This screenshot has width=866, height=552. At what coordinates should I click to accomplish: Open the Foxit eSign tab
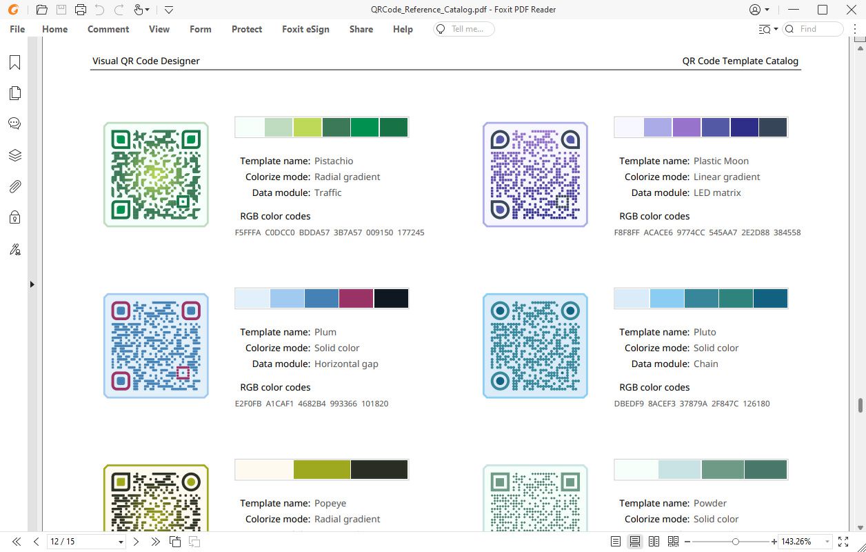(x=305, y=29)
